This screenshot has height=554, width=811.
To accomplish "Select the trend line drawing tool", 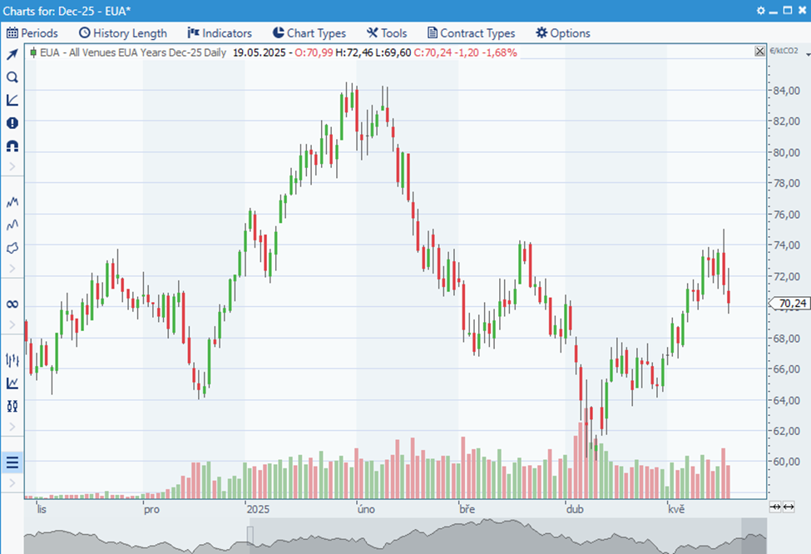I will click(12, 100).
